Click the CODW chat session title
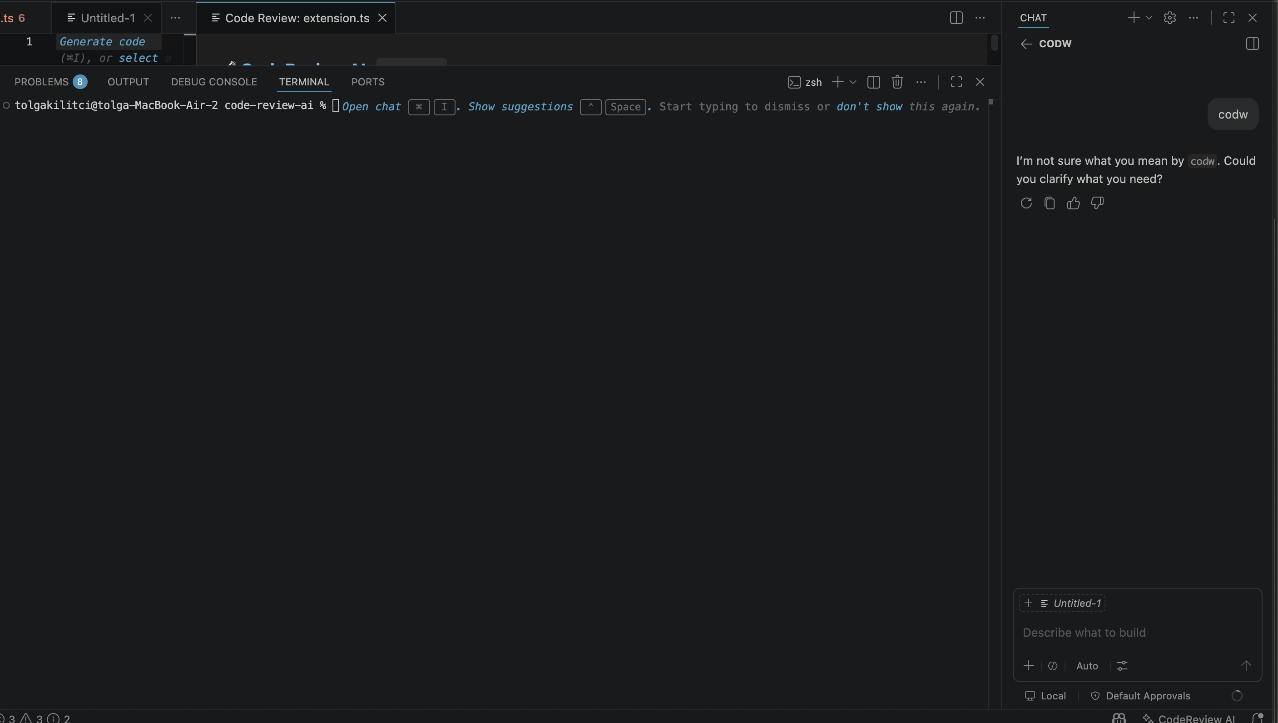Image resolution: width=1278 pixels, height=723 pixels. 1055,44
